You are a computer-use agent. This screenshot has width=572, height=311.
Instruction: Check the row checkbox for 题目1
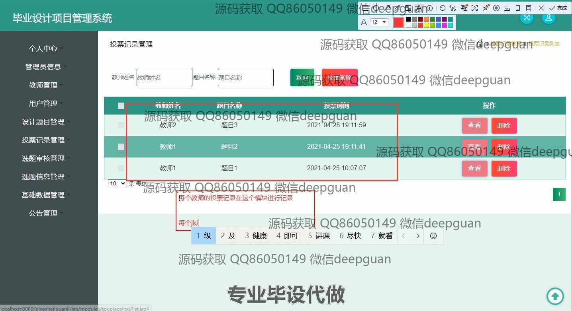click(121, 168)
